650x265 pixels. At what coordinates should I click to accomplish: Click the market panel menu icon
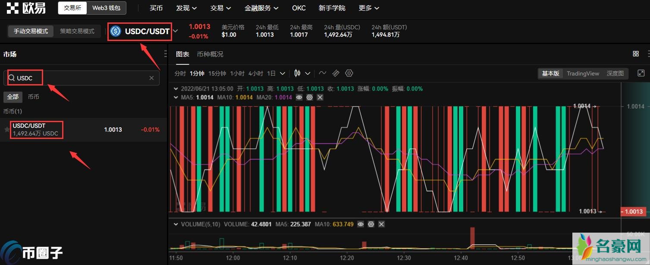(166, 54)
